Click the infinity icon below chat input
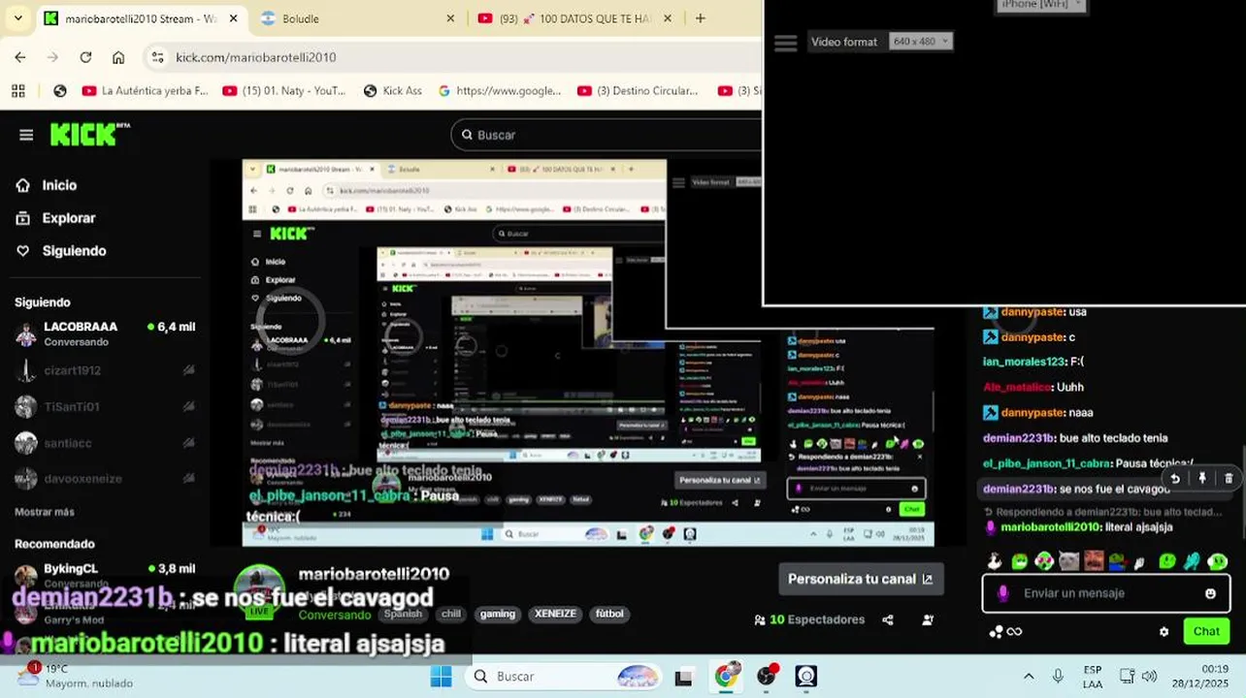 [1014, 632]
